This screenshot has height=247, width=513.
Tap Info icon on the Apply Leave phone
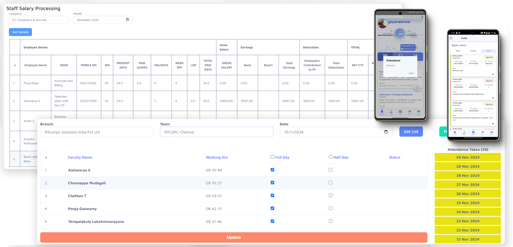pyautogui.click(x=482, y=133)
